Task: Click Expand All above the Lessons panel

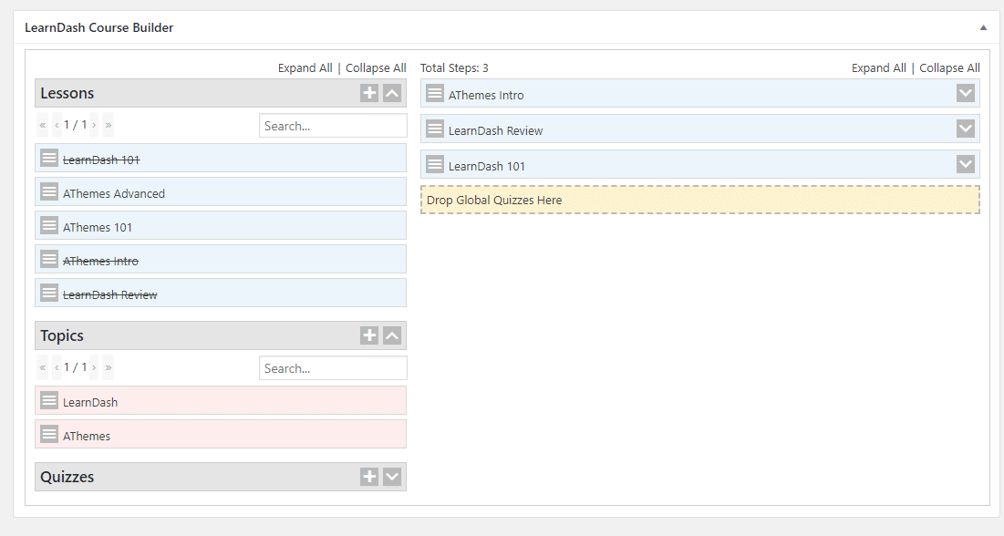Action: (305, 68)
